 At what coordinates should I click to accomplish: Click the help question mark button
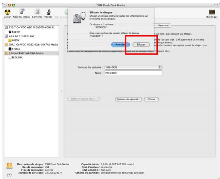coord(9,175)
